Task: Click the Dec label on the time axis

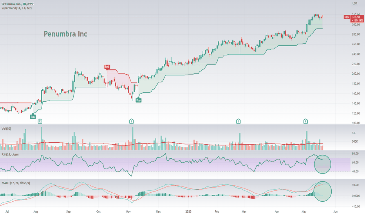Action: point(158,211)
